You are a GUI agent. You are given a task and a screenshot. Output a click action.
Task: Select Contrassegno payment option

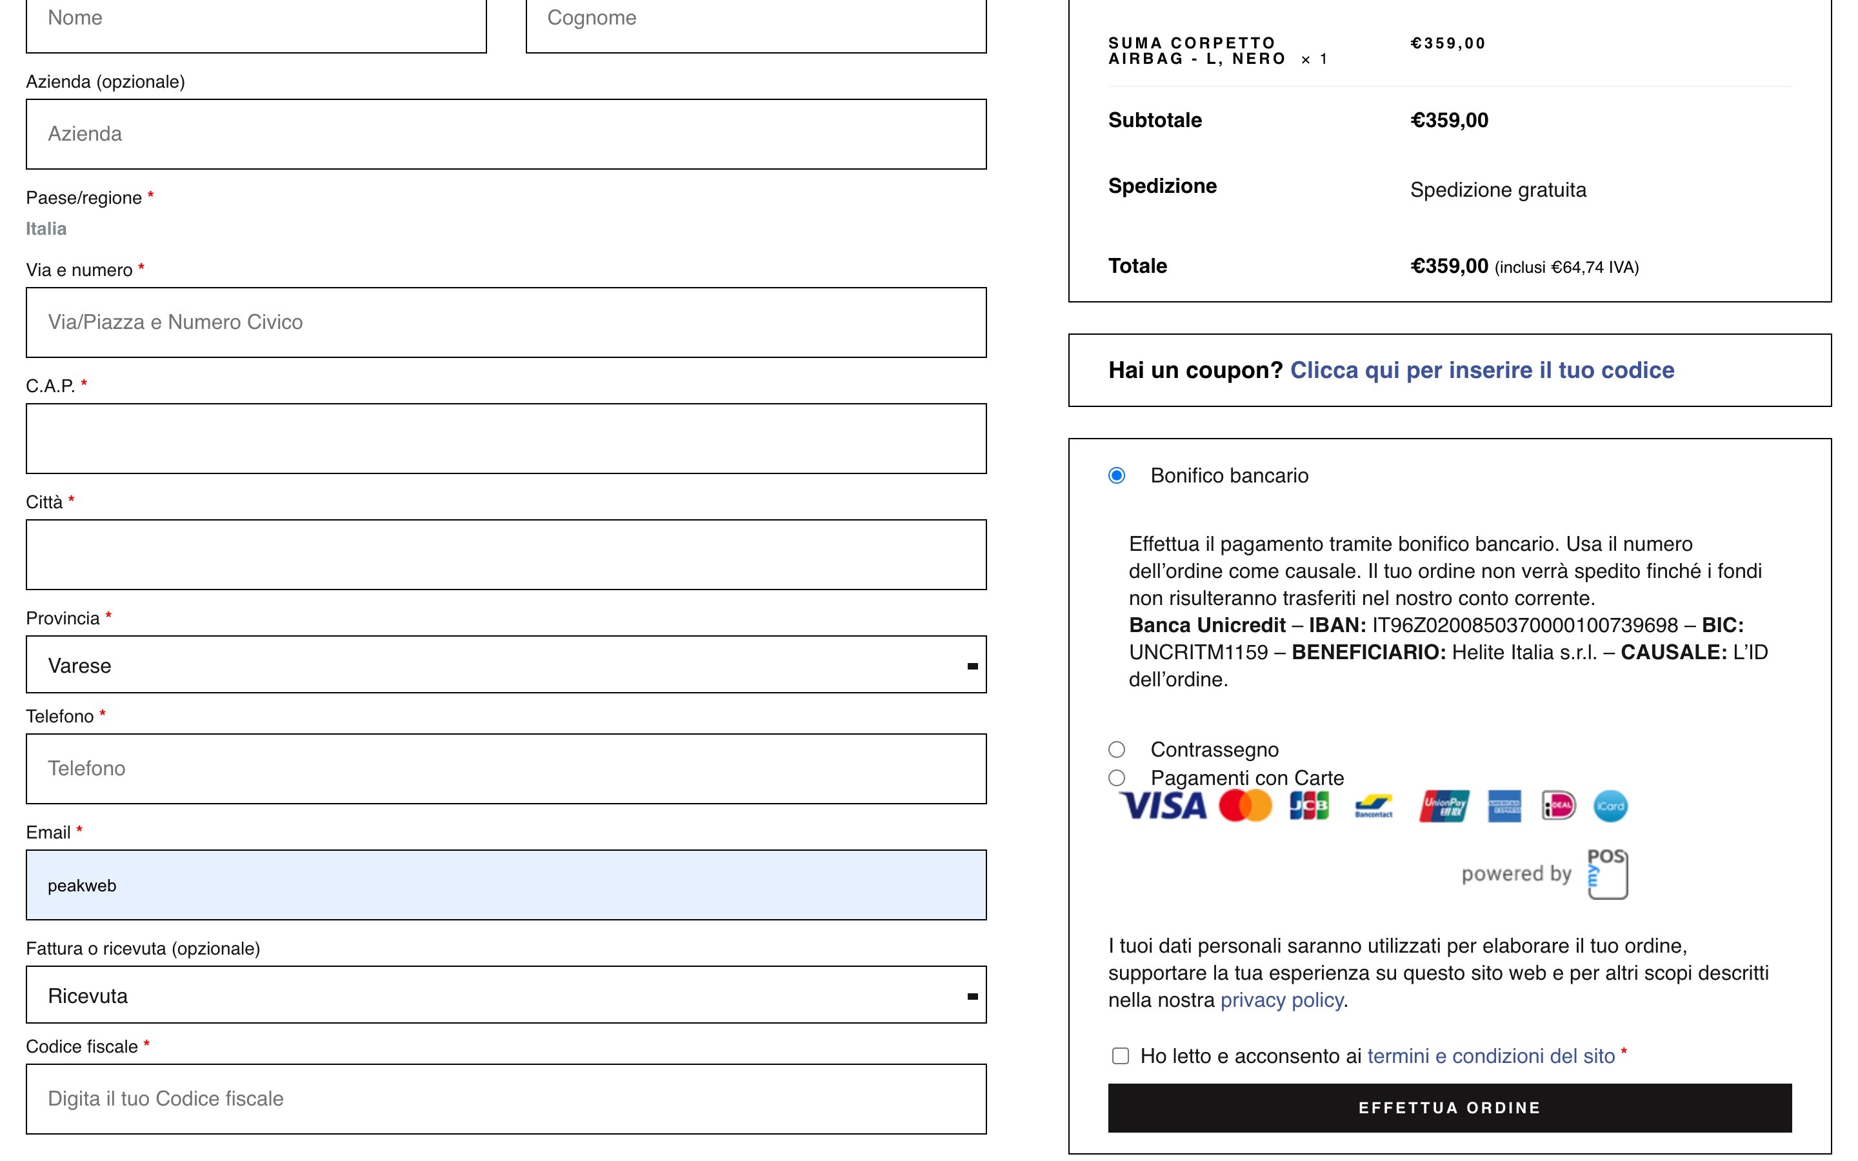click(1117, 749)
